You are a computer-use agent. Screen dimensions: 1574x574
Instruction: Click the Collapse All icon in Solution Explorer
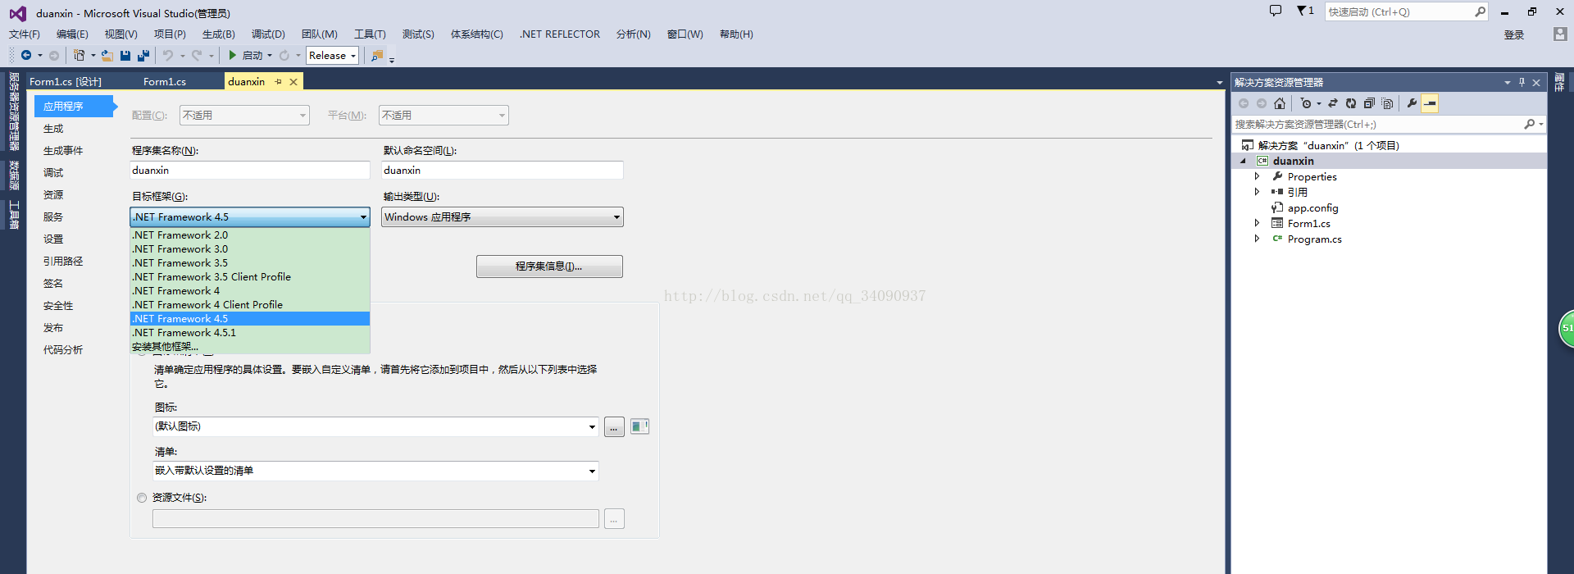[x=1369, y=103]
